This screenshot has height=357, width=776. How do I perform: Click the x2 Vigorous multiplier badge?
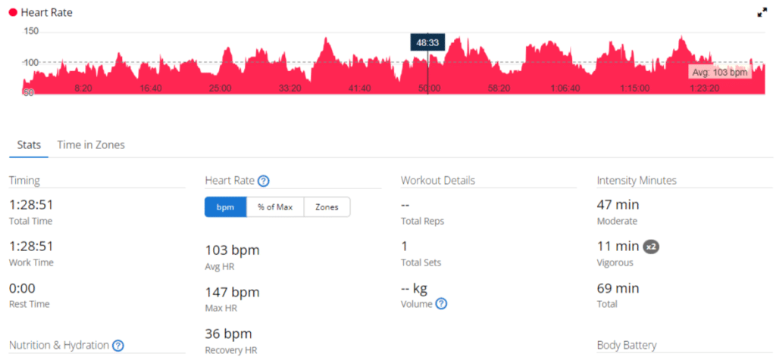pyautogui.click(x=651, y=247)
